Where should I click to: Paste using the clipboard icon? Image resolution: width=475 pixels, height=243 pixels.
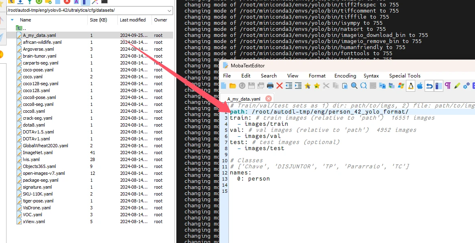[345, 86]
